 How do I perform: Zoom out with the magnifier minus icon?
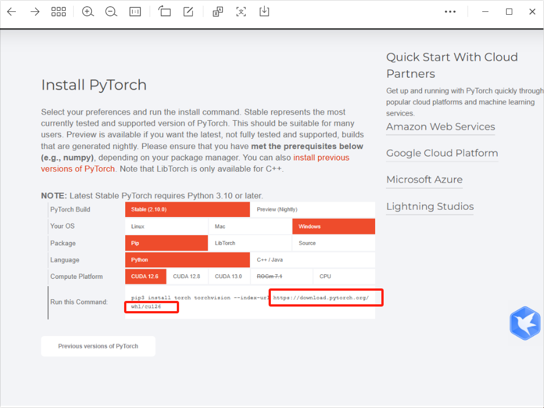click(111, 12)
